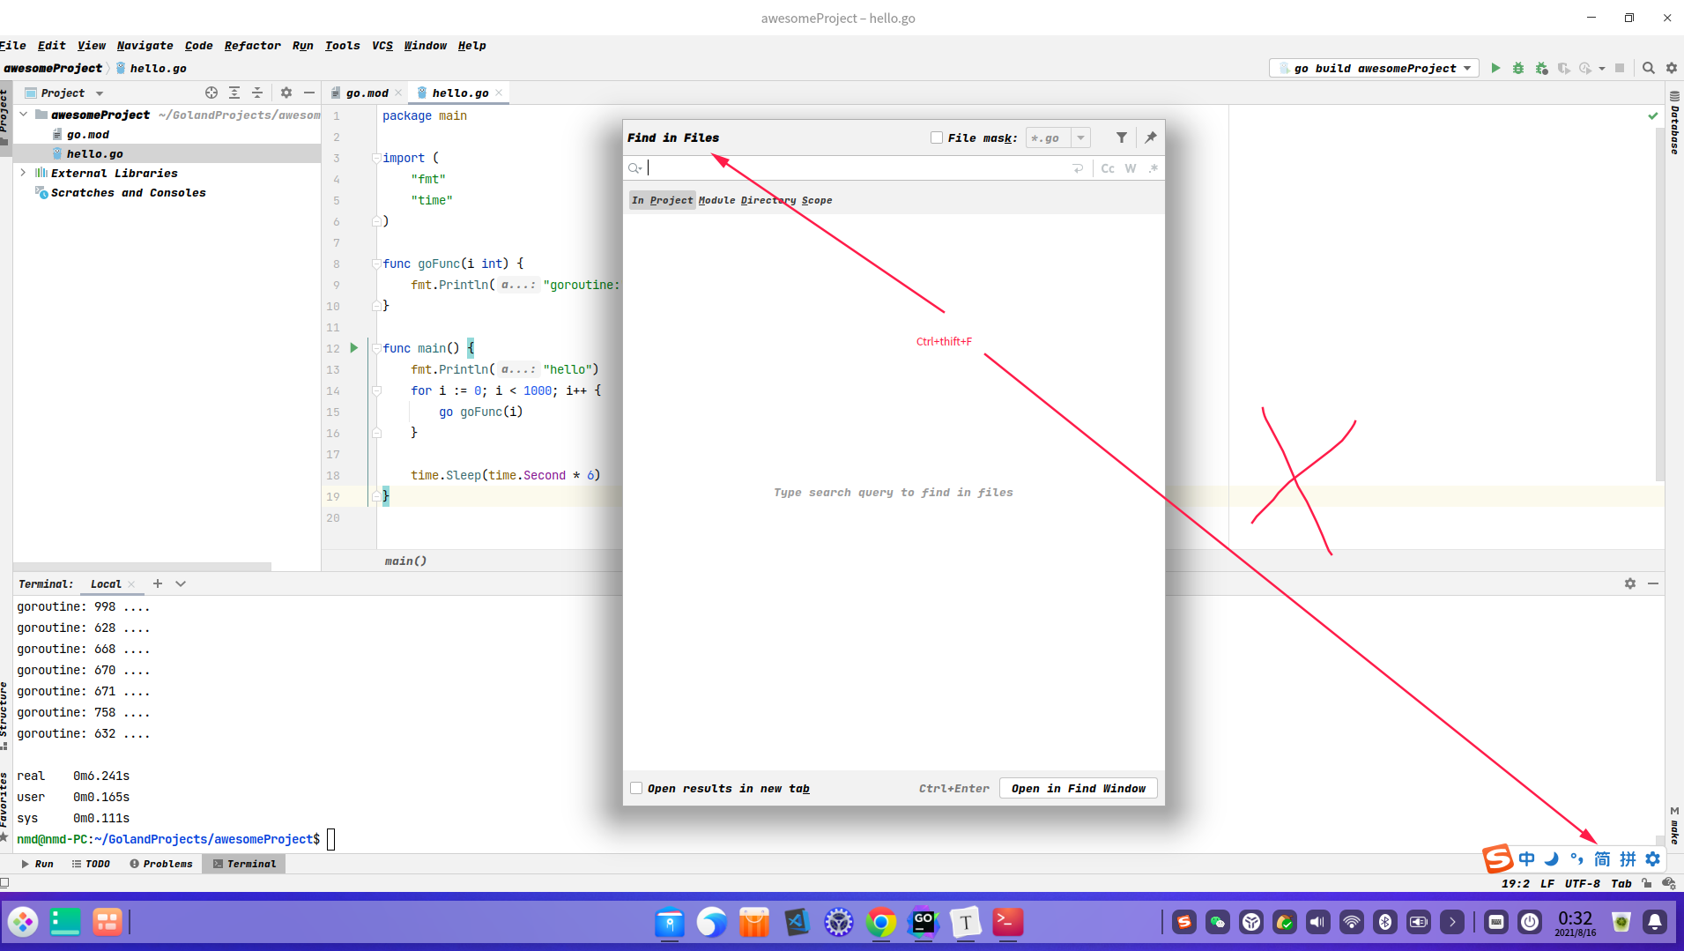
Task: Click the volume icon in system tray
Action: (1317, 923)
